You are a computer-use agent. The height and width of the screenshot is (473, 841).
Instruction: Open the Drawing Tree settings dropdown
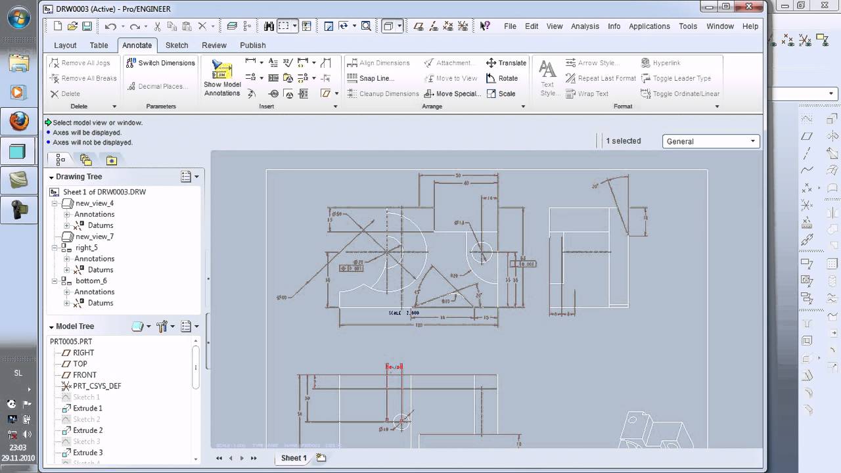pyautogui.click(x=189, y=177)
